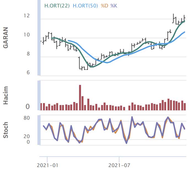The width and height of the screenshot is (189, 169).
Task: Click the price axis value 10
Action: click(27, 35)
